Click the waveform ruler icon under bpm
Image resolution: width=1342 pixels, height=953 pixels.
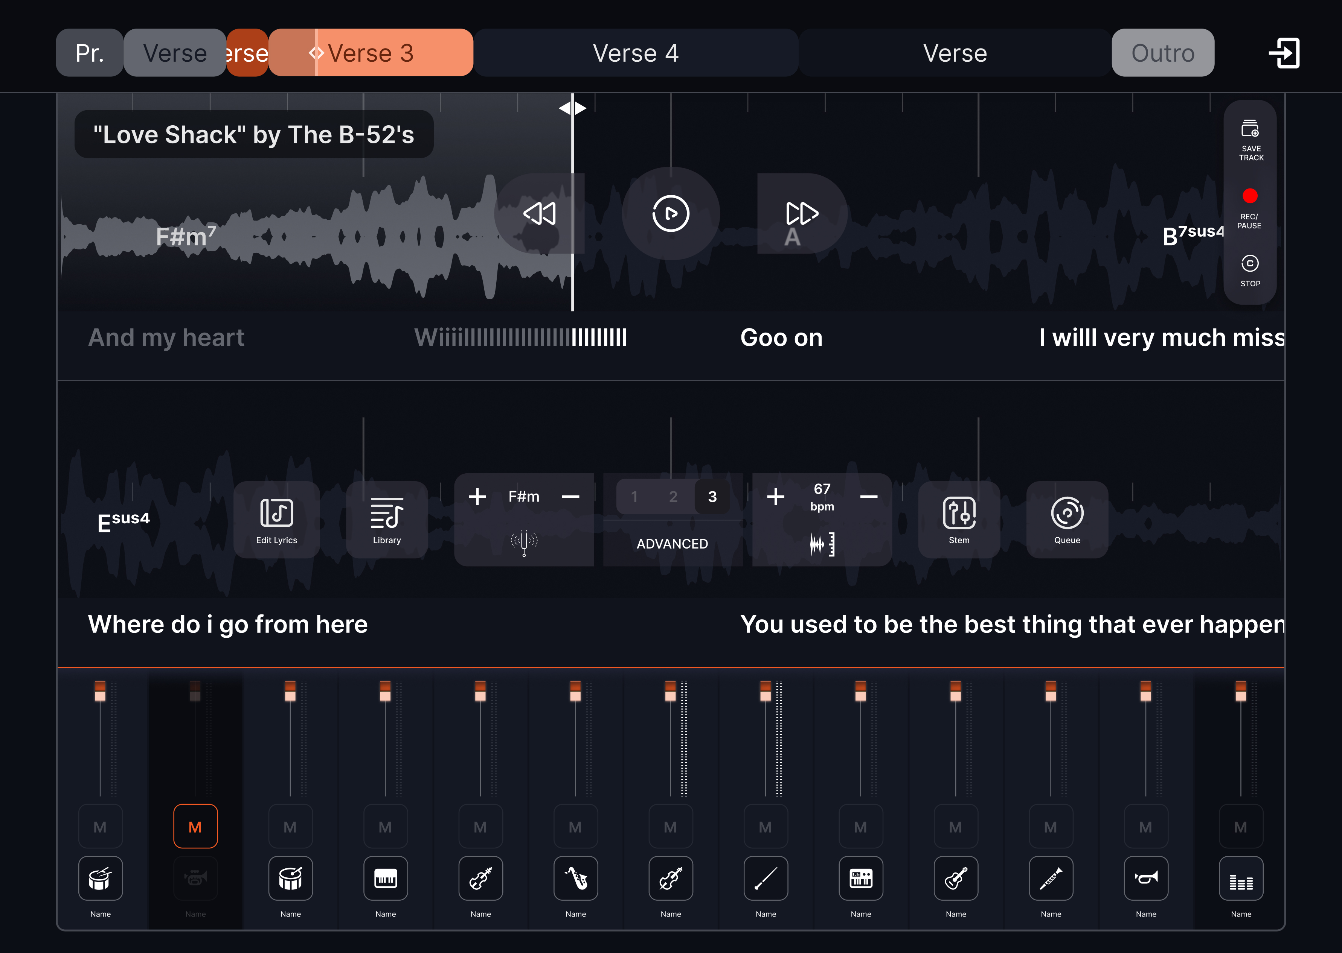coord(822,544)
